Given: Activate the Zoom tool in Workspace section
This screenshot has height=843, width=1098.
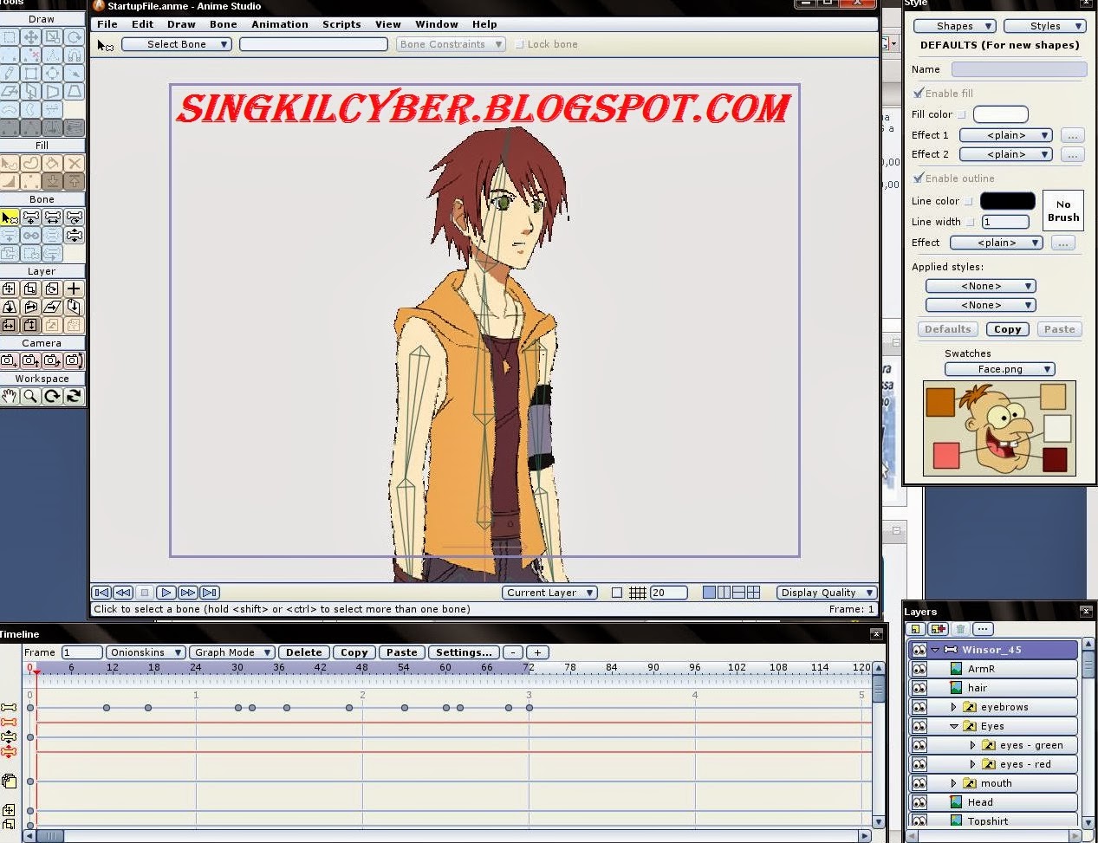Looking at the screenshot, I should pyautogui.click(x=30, y=396).
